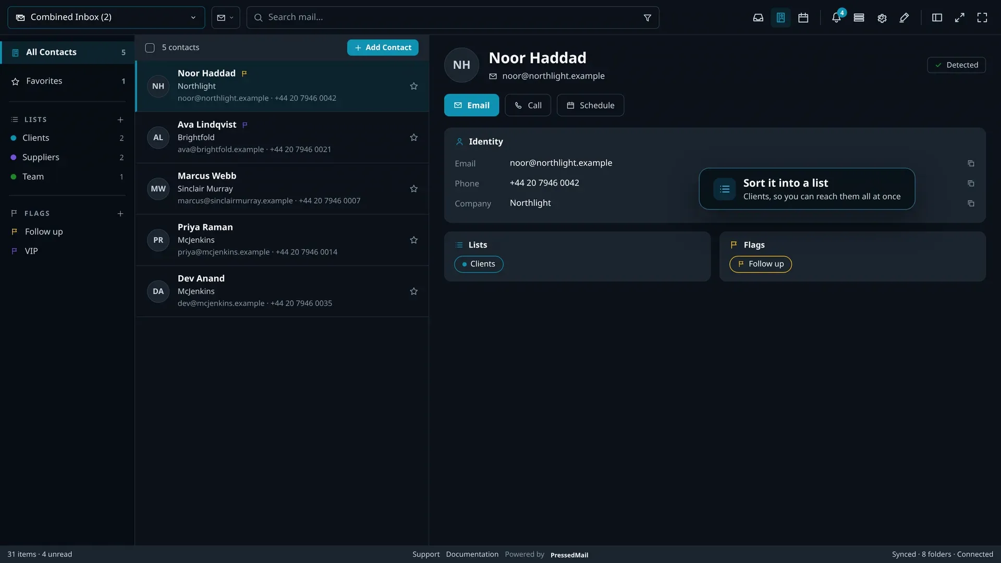Screen dimensions: 1001x563
Task: Filter by the VIP flag
Action: coord(67,251)
